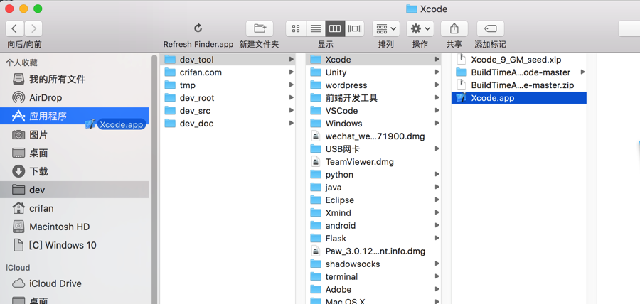Select the tmp folder
Viewport: 640px width, 304px height.
point(228,85)
